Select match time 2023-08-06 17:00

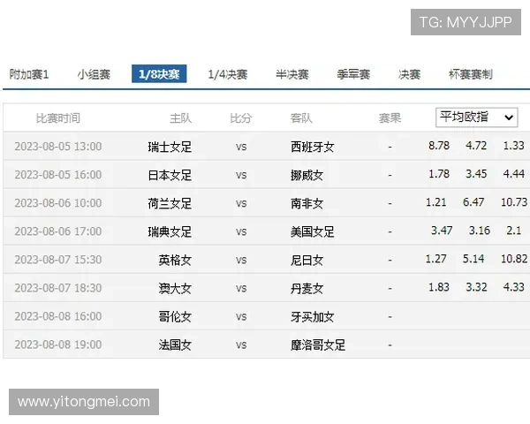coord(58,231)
